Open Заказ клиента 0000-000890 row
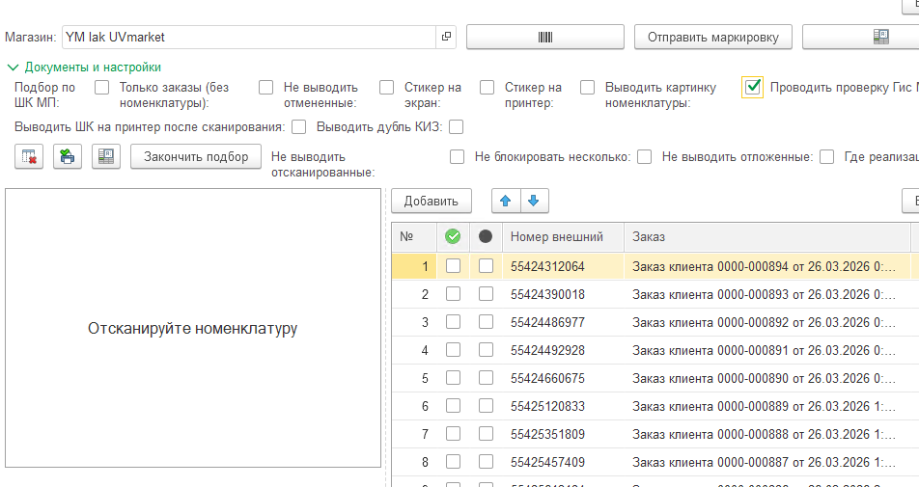The width and height of the screenshot is (919, 487). click(x=767, y=378)
